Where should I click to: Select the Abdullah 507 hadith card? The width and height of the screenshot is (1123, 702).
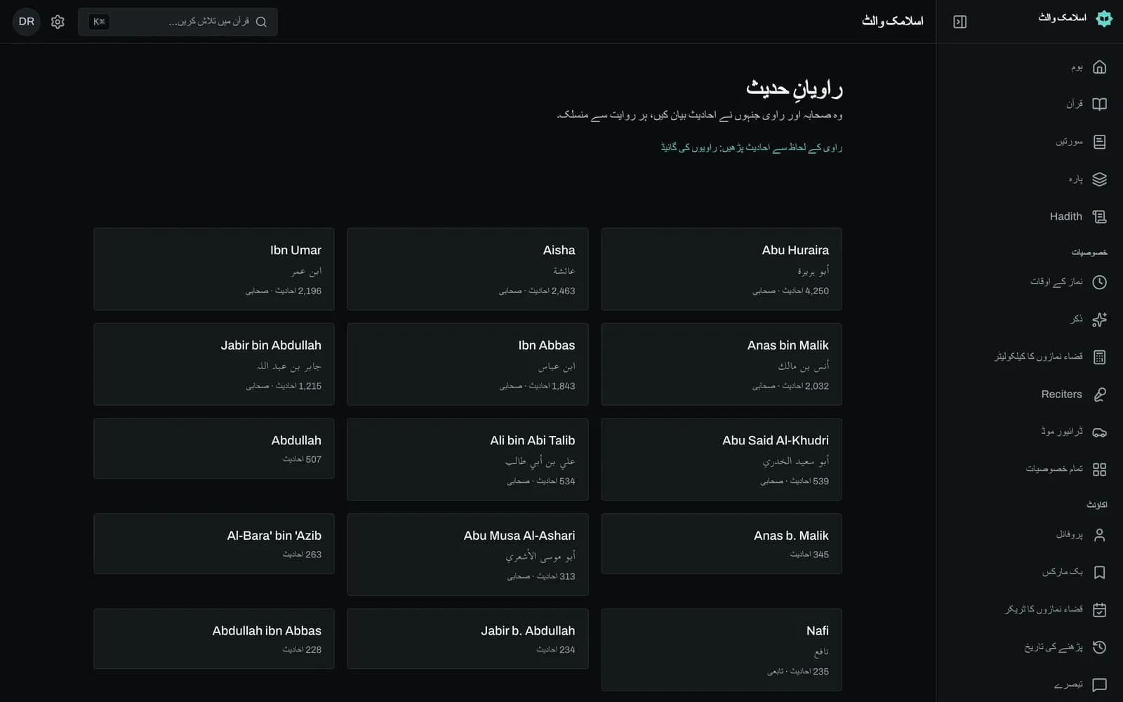pyautogui.click(x=214, y=449)
